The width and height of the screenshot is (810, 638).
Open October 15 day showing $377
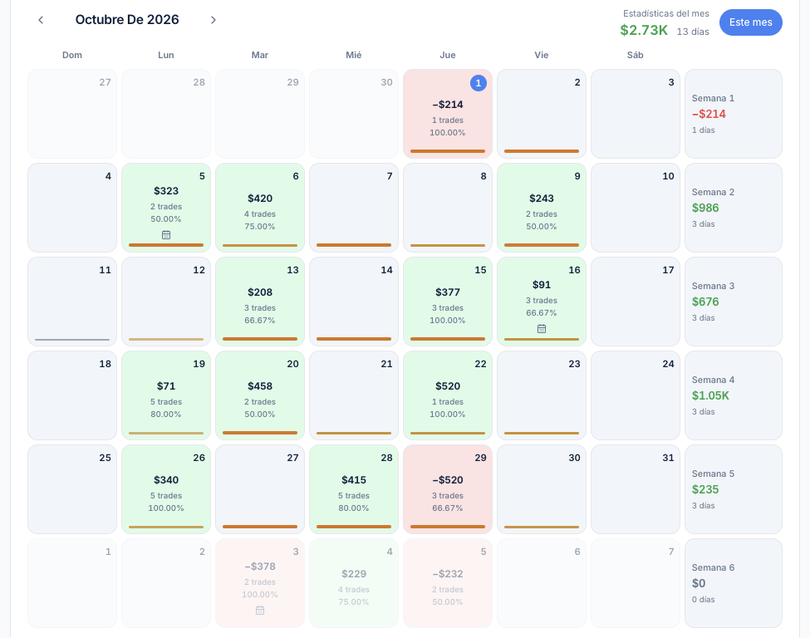click(447, 302)
